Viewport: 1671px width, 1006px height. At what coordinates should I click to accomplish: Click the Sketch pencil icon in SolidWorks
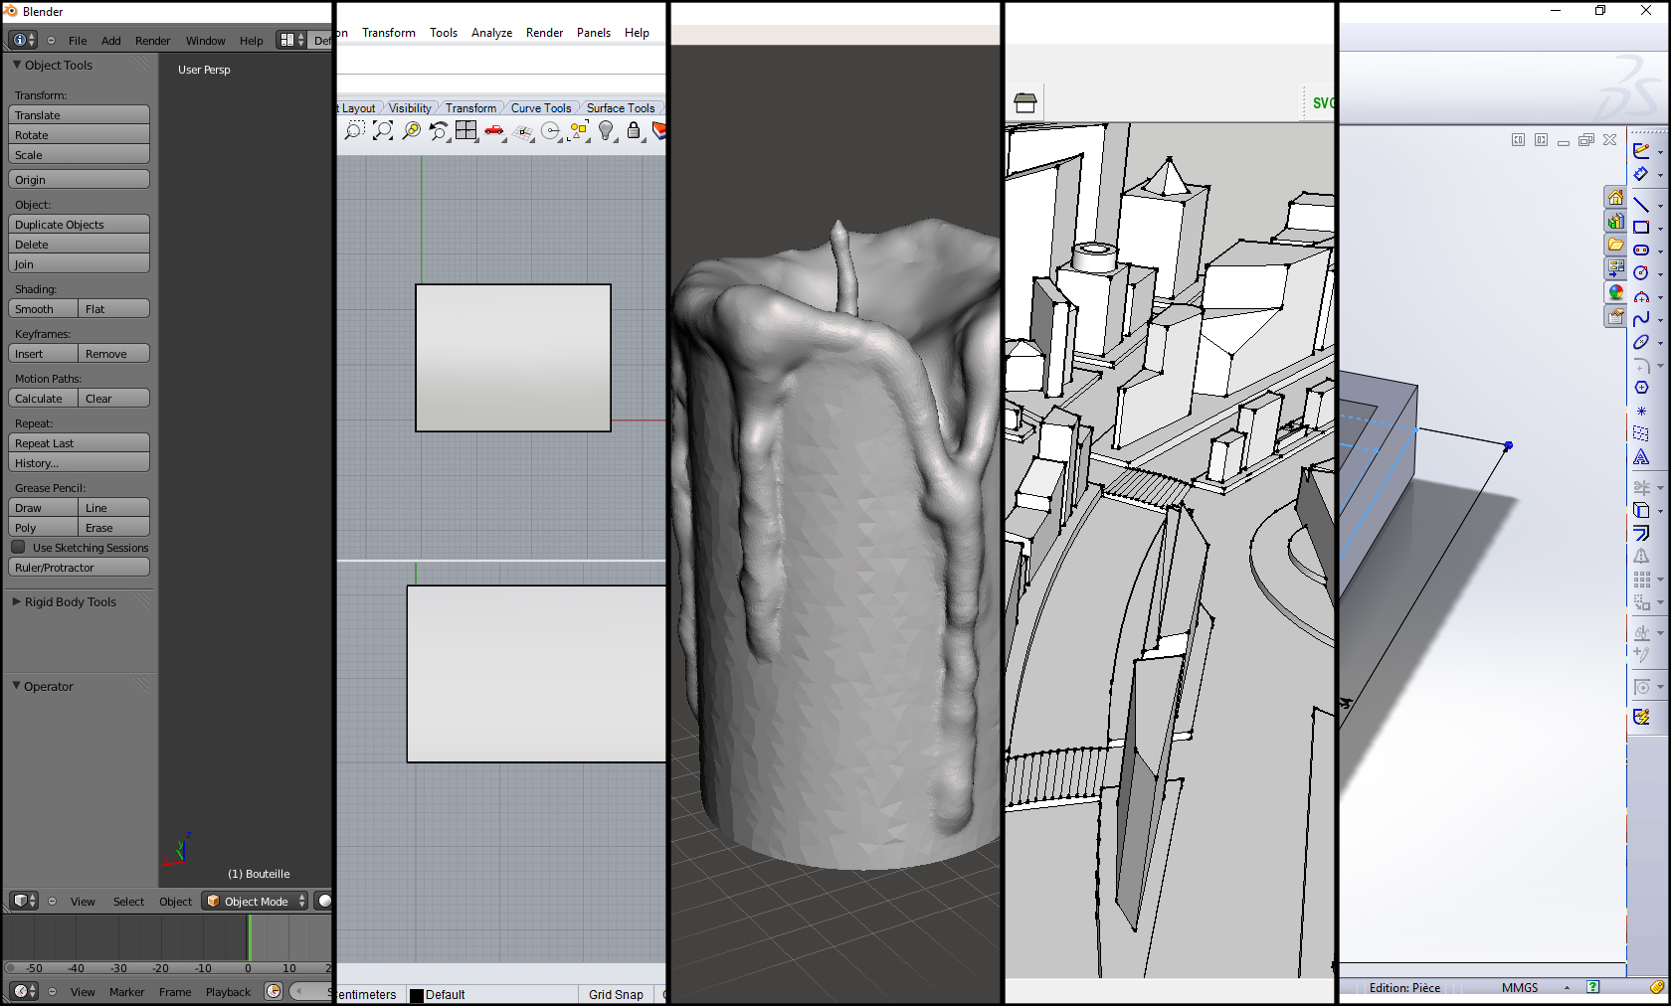point(1641,150)
